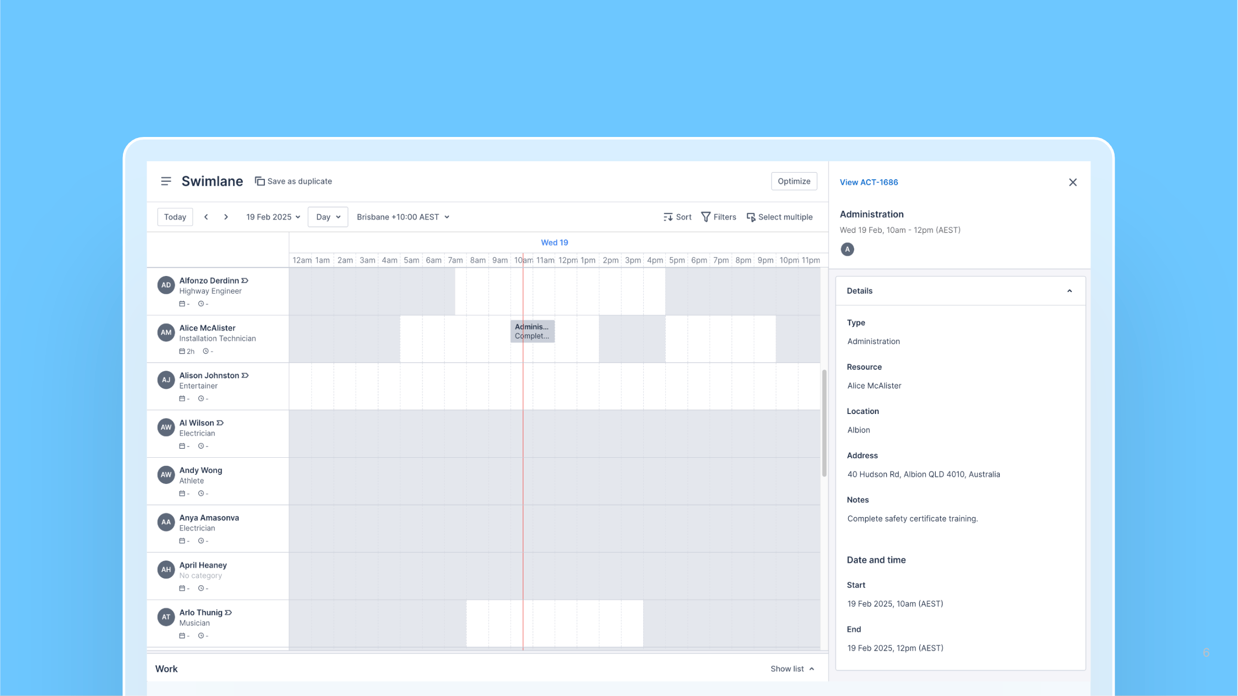The image size is (1238, 696).
Task: Click Al Wilson's clock icon
Action: click(201, 446)
